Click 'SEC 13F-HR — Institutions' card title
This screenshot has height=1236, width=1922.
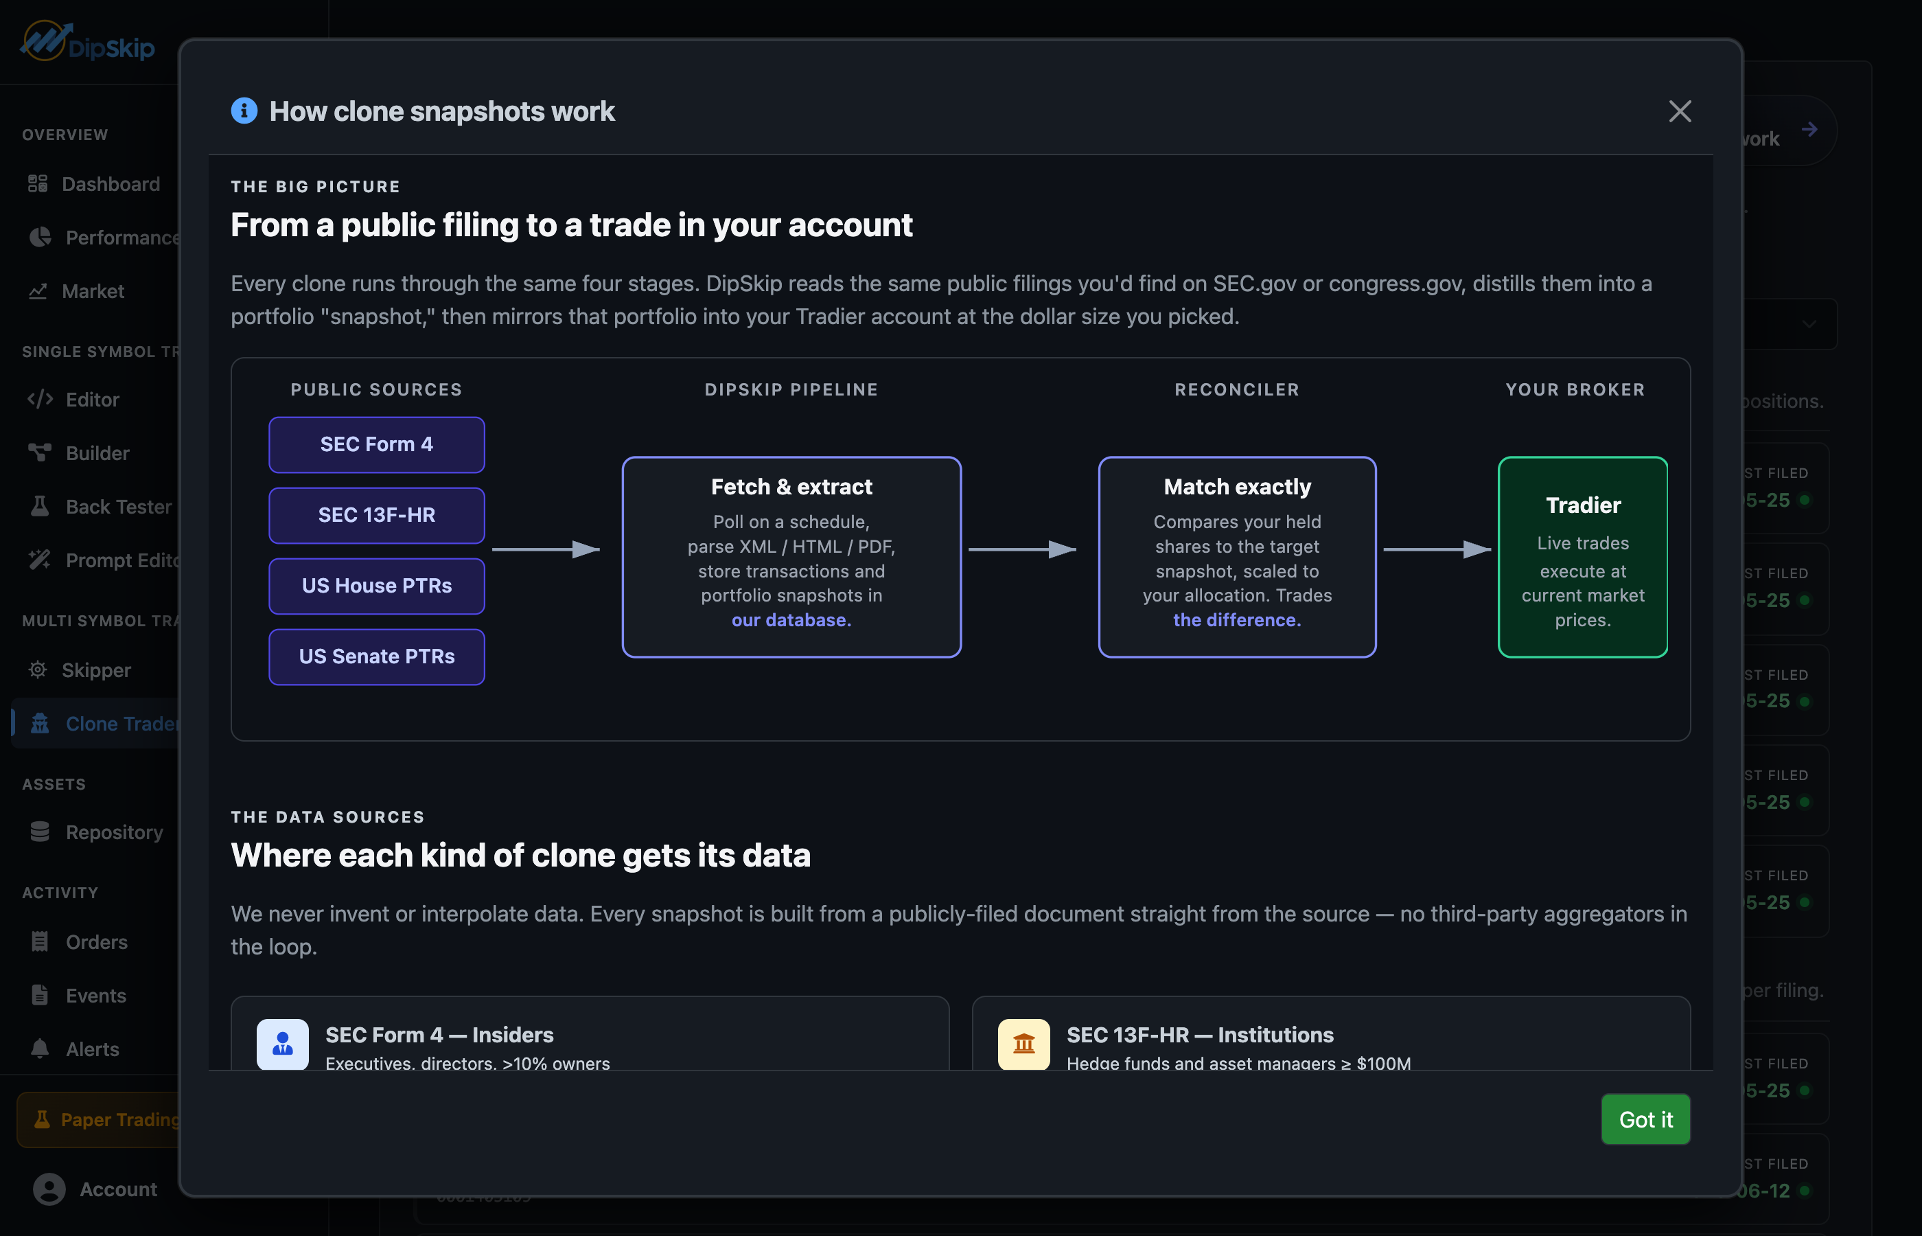pyautogui.click(x=1200, y=1035)
